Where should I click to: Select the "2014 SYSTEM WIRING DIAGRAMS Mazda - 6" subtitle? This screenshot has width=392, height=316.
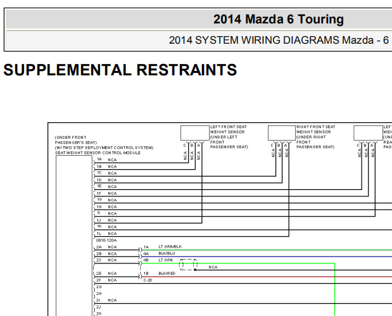[279, 41]
